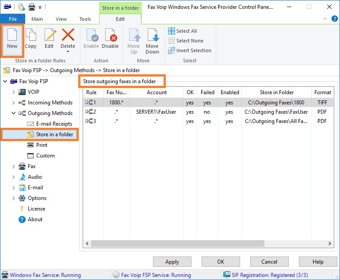Sort by the Store in Folder column header
The image size is (340, 280).
[276, 92]
